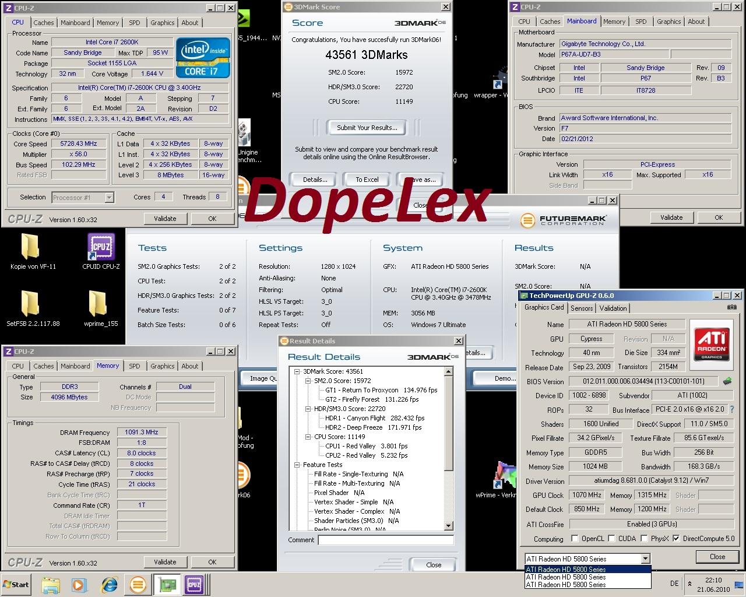Click the Core Speed value 5728.43 MHz
Screen dimensions: 746x597
(x=79, y=144)
